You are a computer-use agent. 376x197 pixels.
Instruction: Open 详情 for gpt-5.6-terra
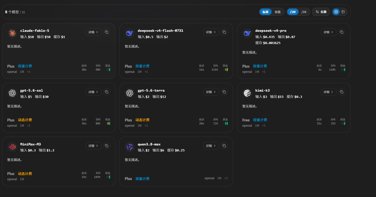[211, 92]
